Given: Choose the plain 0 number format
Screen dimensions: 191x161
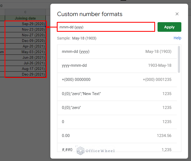Looking at the screenshot, I should [x=117, y=122].
